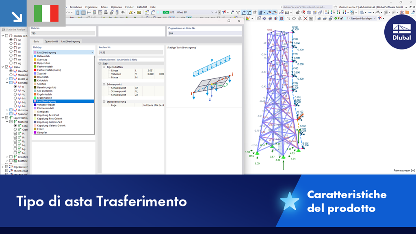The width and height of the screenshot is (416, 234).
Task: Go to next load case arrow
Action: (219, 12)
